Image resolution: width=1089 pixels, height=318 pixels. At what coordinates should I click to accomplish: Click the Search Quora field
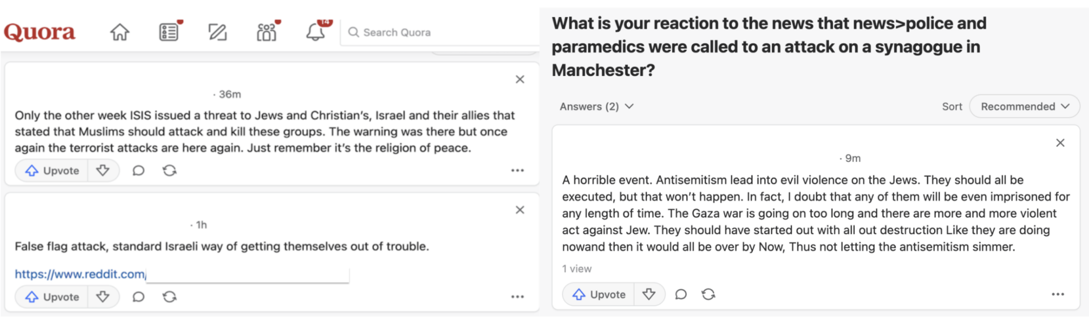point(442,32)
